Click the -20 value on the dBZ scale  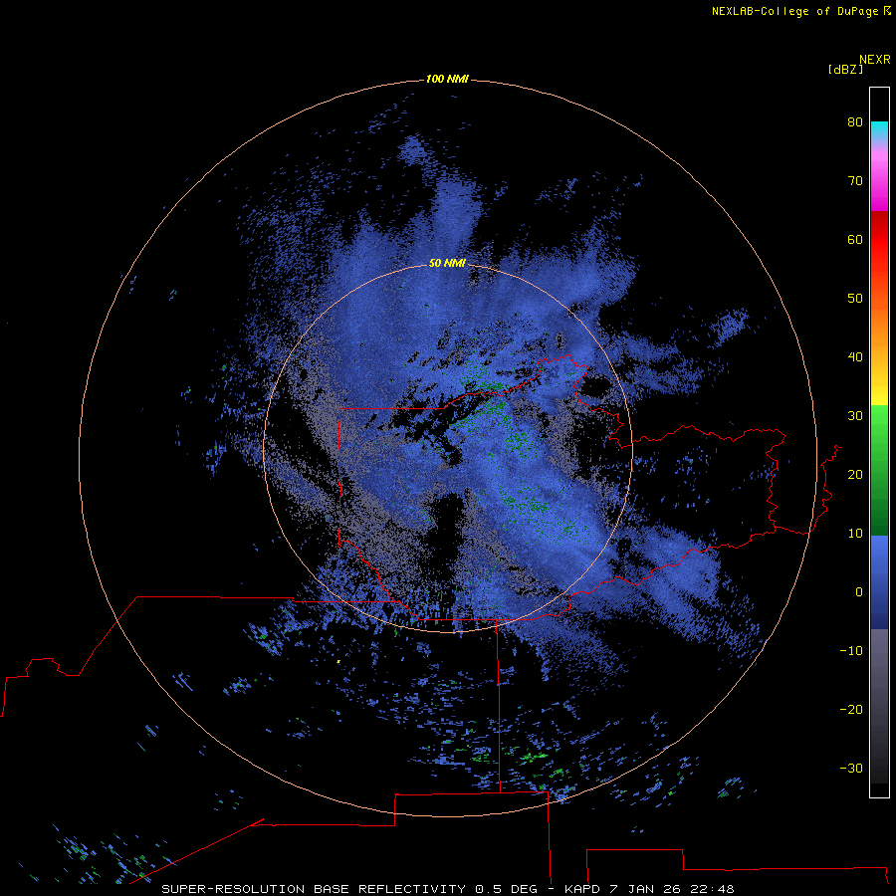[851, 710]
